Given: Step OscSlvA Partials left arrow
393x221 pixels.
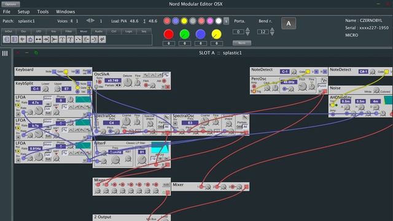Looking at the screenshot, I should pos(117,85).
